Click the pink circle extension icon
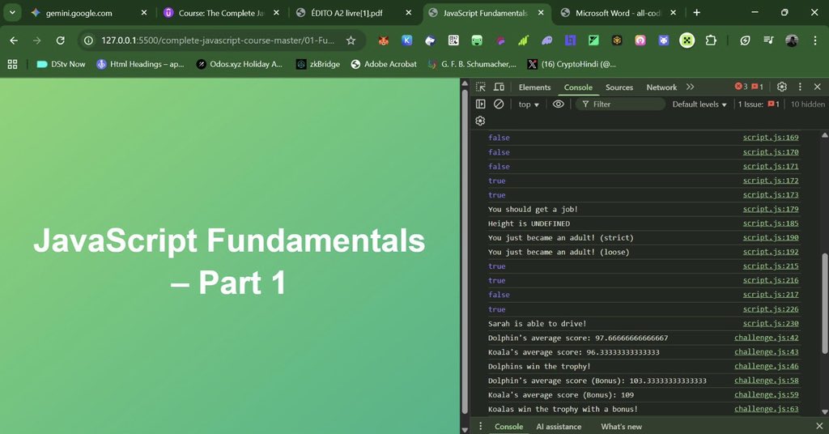 click(x=640, y=40)
